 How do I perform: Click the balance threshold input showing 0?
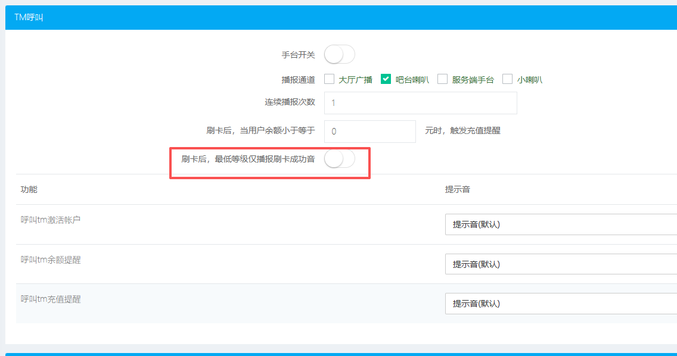tap(370, 131)
